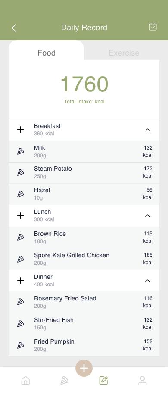The height and width of the screenshot is (394, 168).
Task: Tap the round floating add button
Action: (x=84, y=368)
